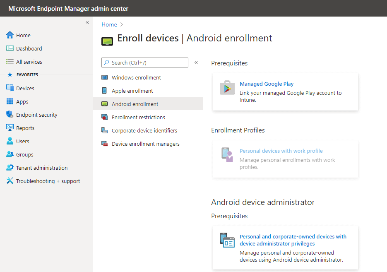
Task: Click the Enrollment restrictions icon
Action: tap(105, 117)
